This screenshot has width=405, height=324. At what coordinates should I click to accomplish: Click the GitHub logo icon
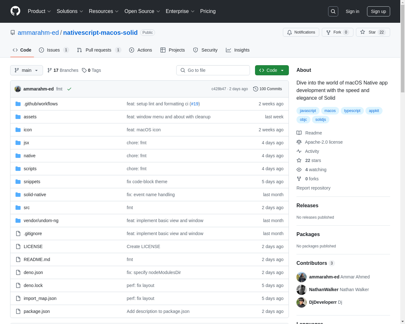click(x=16, y=11)
